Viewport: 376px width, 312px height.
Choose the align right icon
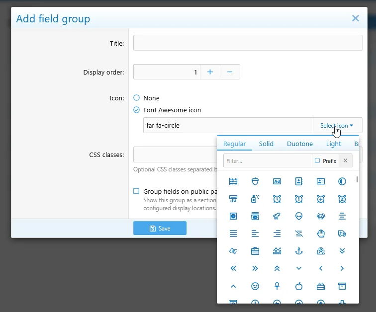click(277, 234)
